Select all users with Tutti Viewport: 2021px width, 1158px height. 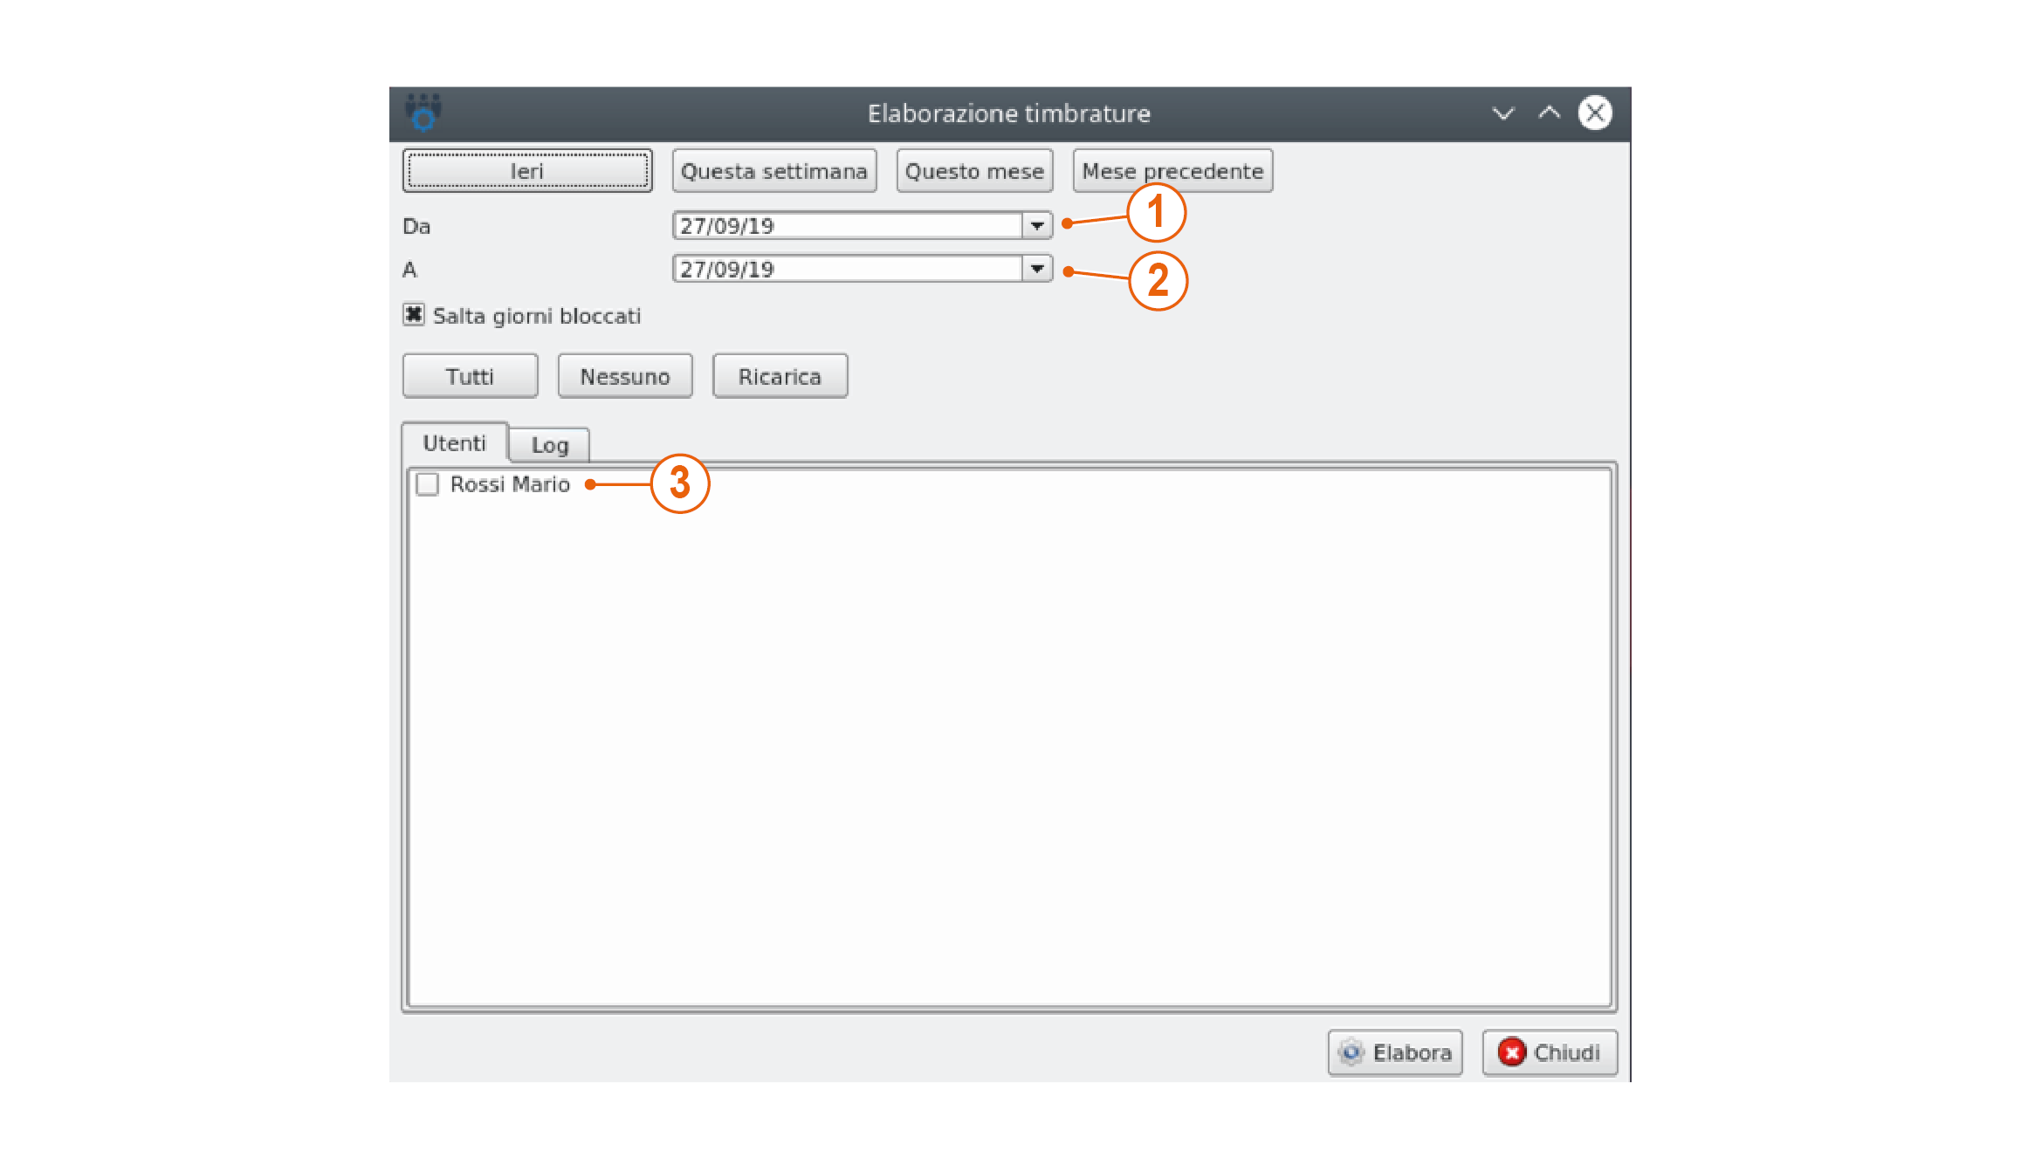(x=470, y=377)
